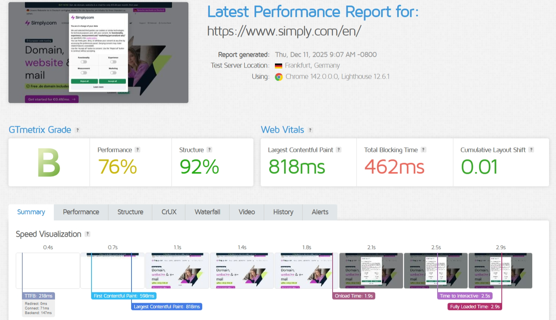The image size is (556, 320).
Task: Click the Latest Performance Report for heading
Action: (x=313, y=12)
